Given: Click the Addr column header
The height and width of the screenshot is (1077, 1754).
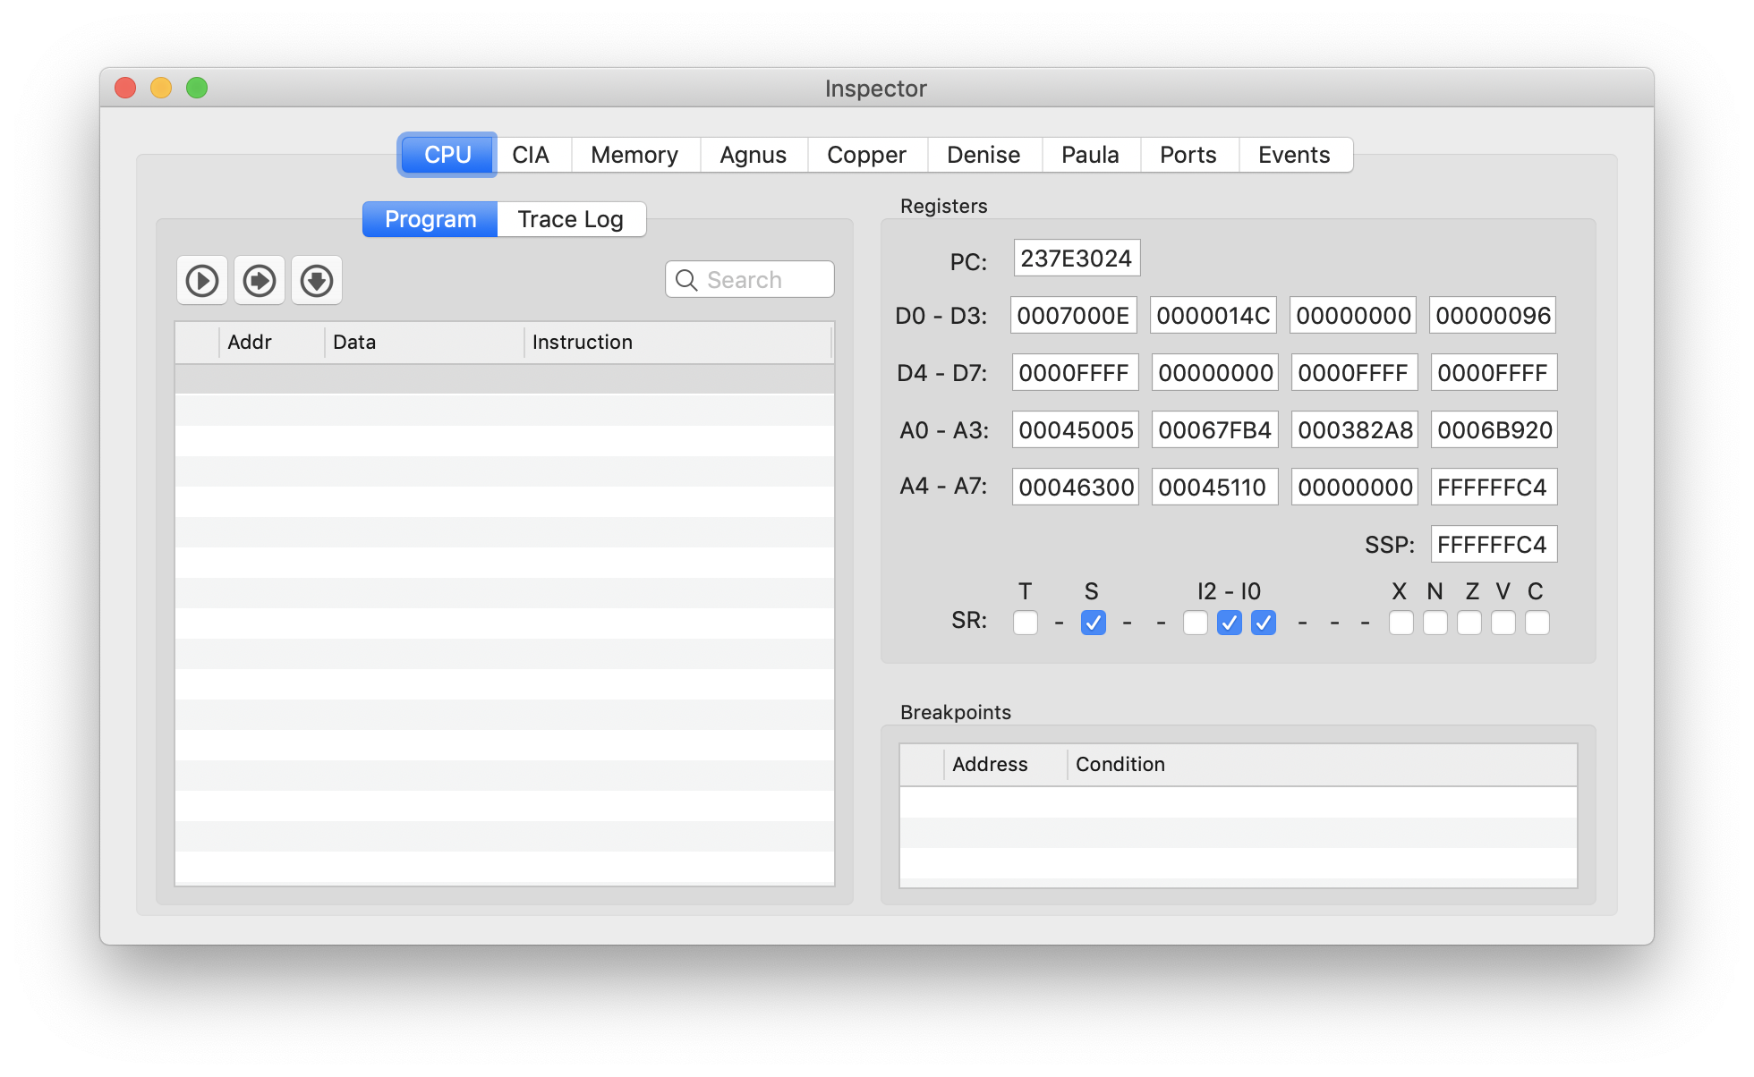Looking at the screenshot, I should tap(271, 343).
